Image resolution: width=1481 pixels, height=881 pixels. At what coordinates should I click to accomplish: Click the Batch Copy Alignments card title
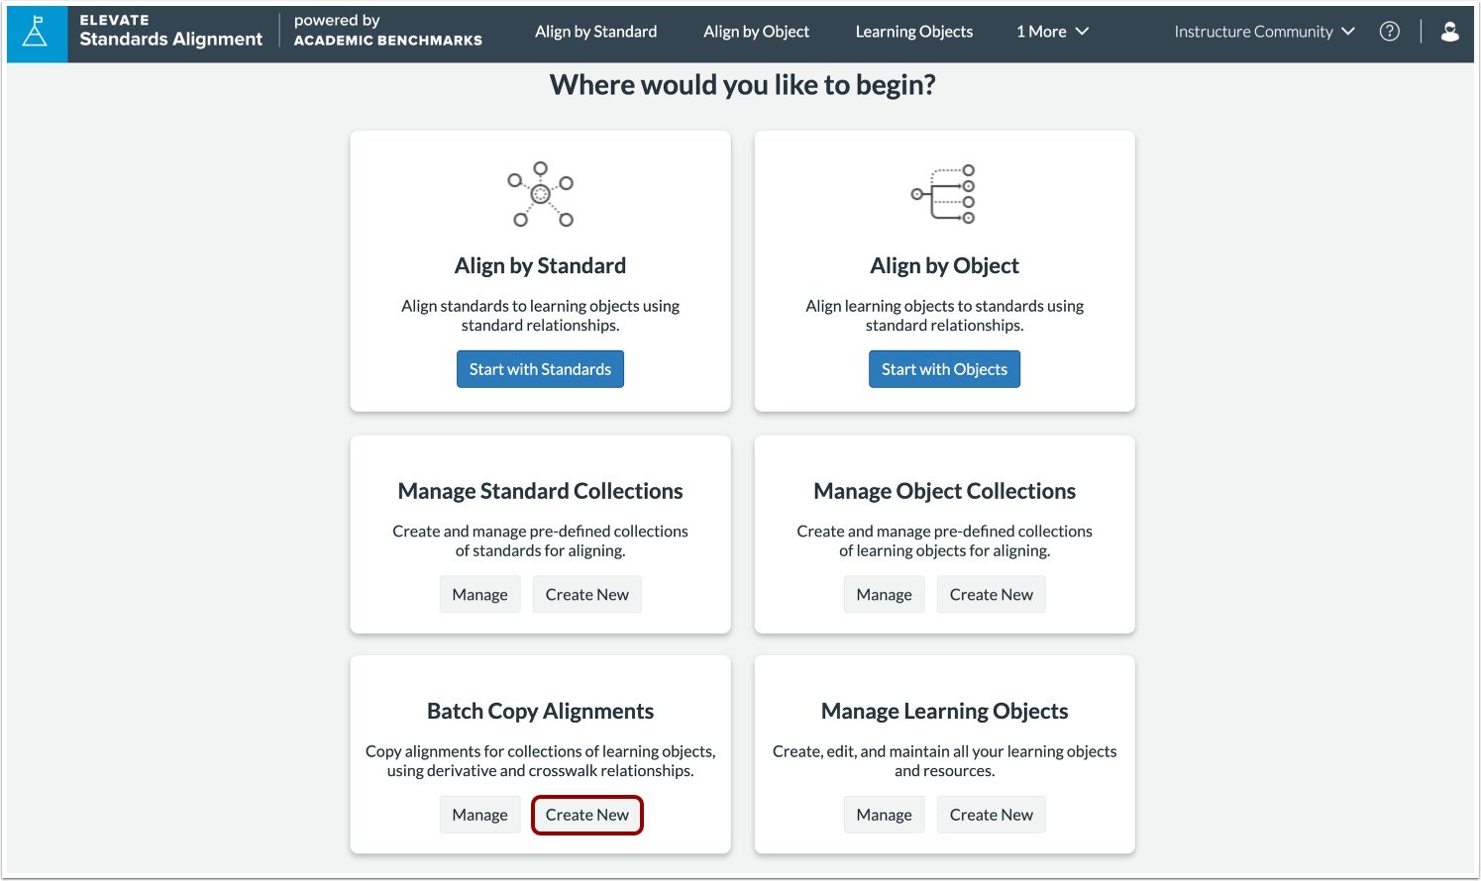click(x=540, y=711)
